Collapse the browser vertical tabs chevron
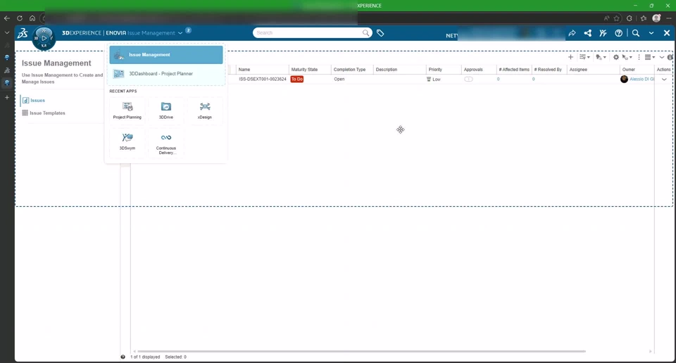676x363 pixels. click(x=7, y=33)
